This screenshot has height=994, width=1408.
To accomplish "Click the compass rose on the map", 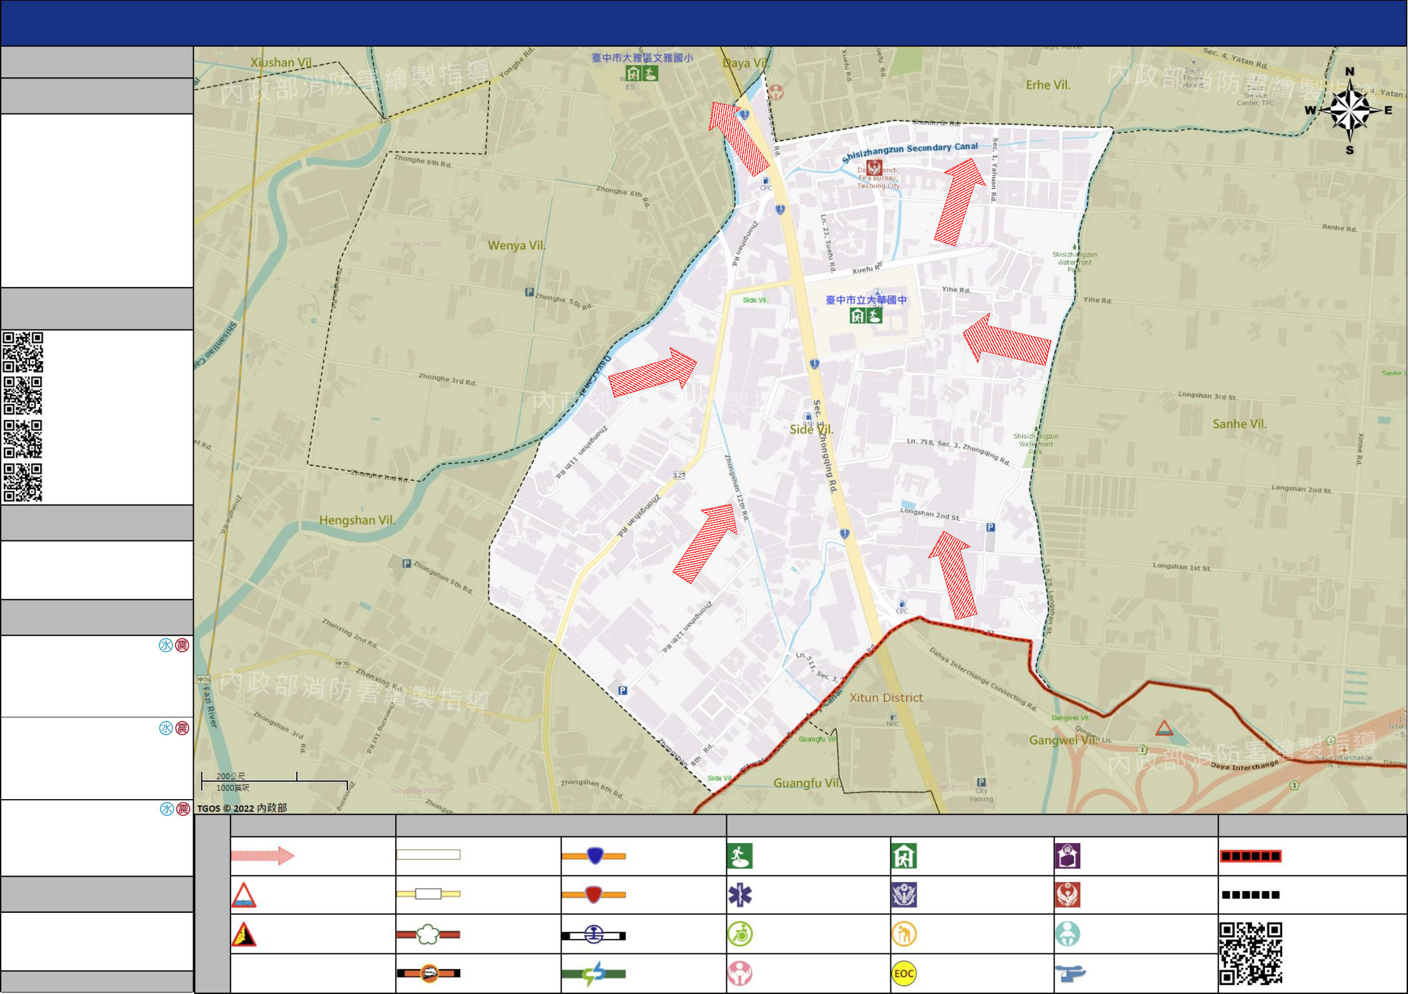I will pyautogui.click(x=1350, y=111).
